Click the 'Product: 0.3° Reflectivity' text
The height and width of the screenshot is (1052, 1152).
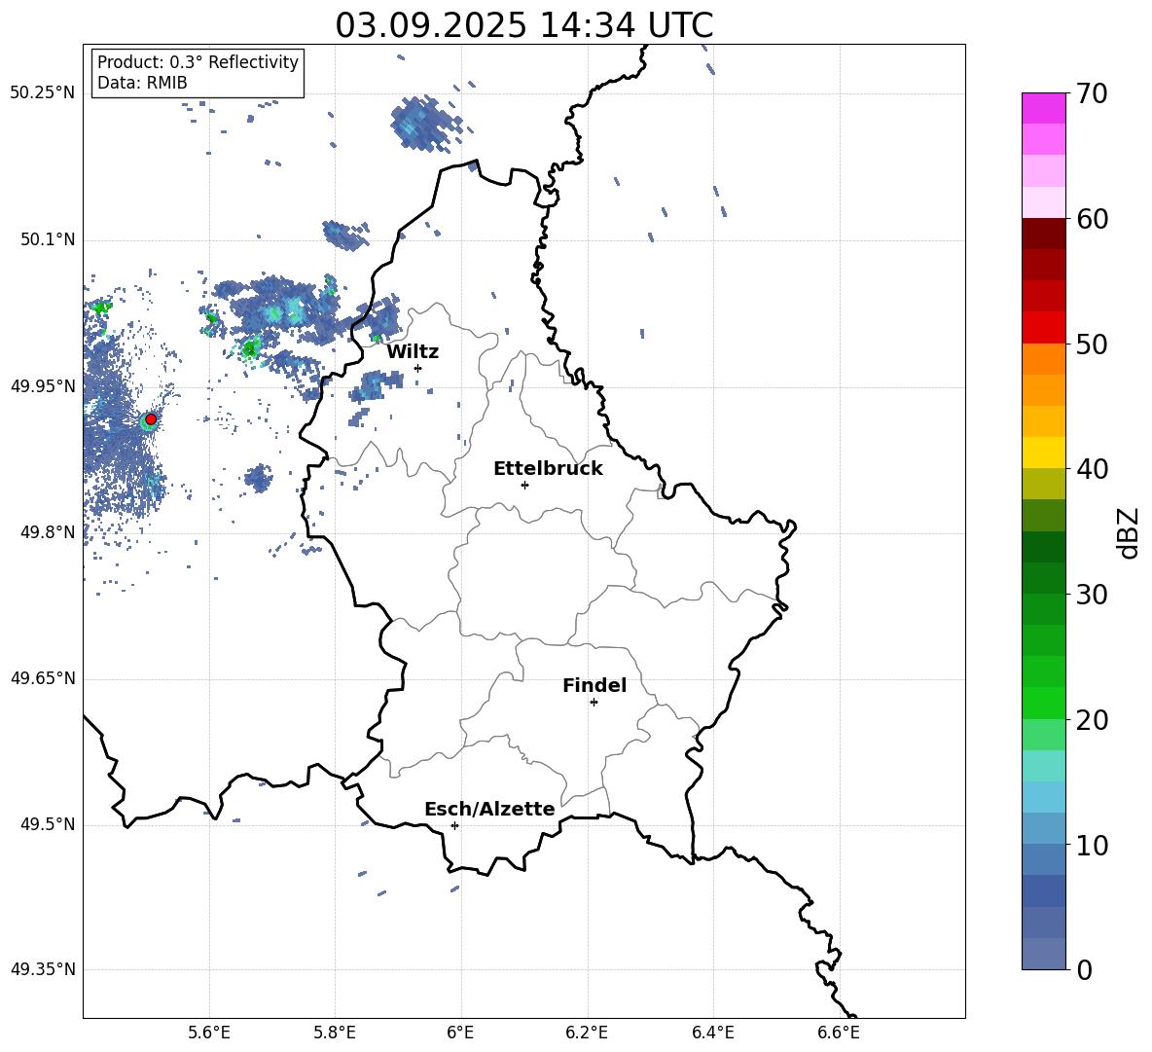coord(198,62)
